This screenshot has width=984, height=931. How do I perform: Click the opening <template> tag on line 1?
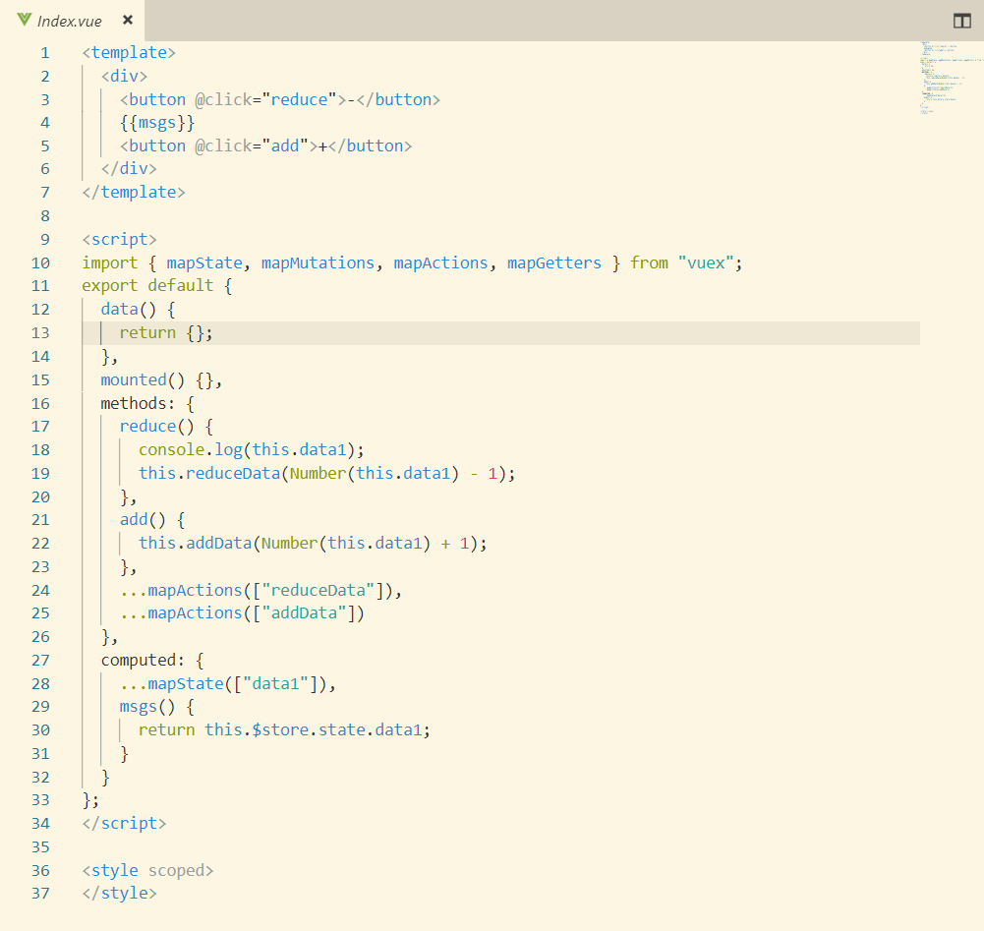click(129, 53)
